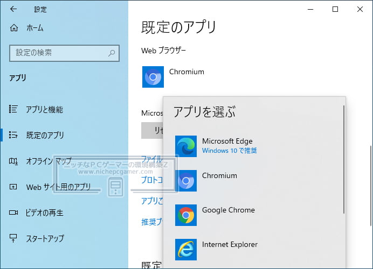Open ホーム settings page

[34, 28]
